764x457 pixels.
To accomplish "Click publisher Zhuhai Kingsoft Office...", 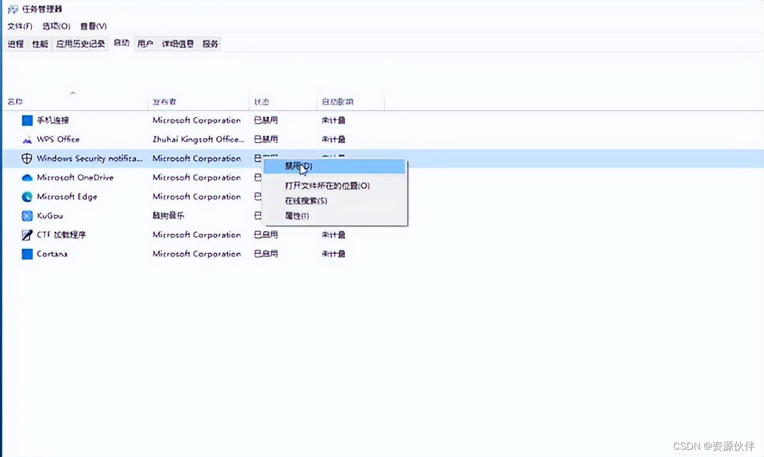I will (x=198, y=140).
